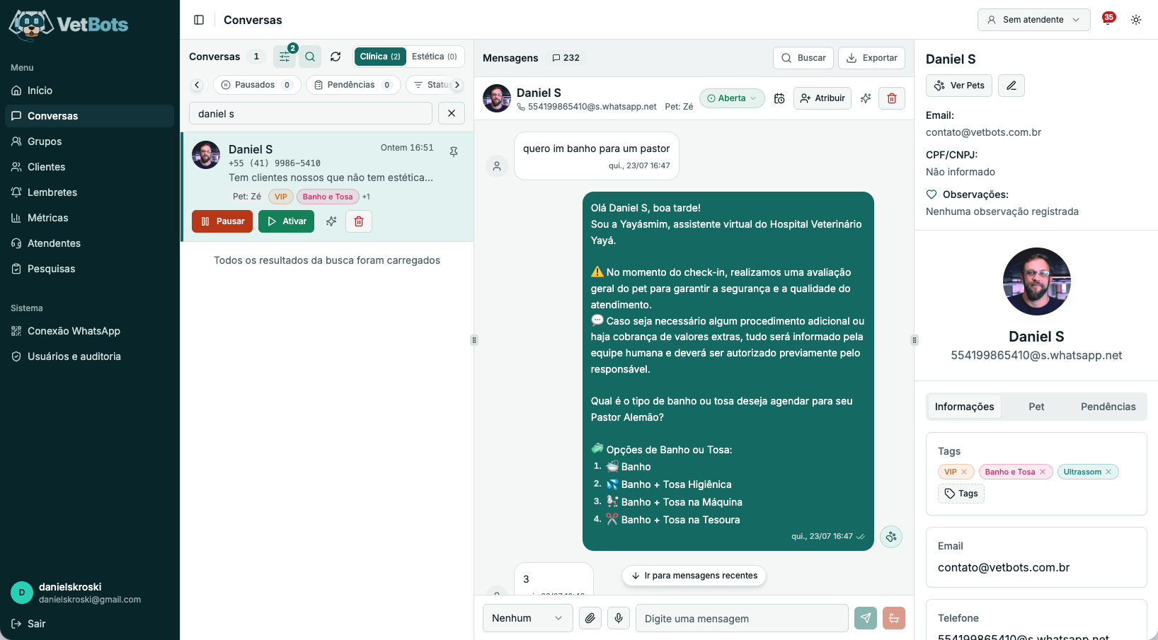Open Clientes in the sidebar
The image size is (1158, 640).
(89, 167)
